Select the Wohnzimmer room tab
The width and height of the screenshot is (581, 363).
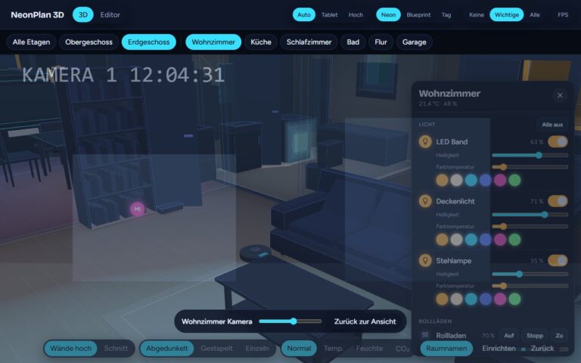coord(213,42)
